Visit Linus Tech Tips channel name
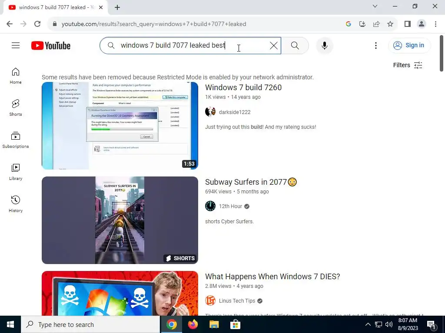The height and width of the screenshot is (333, 445). 237,301
